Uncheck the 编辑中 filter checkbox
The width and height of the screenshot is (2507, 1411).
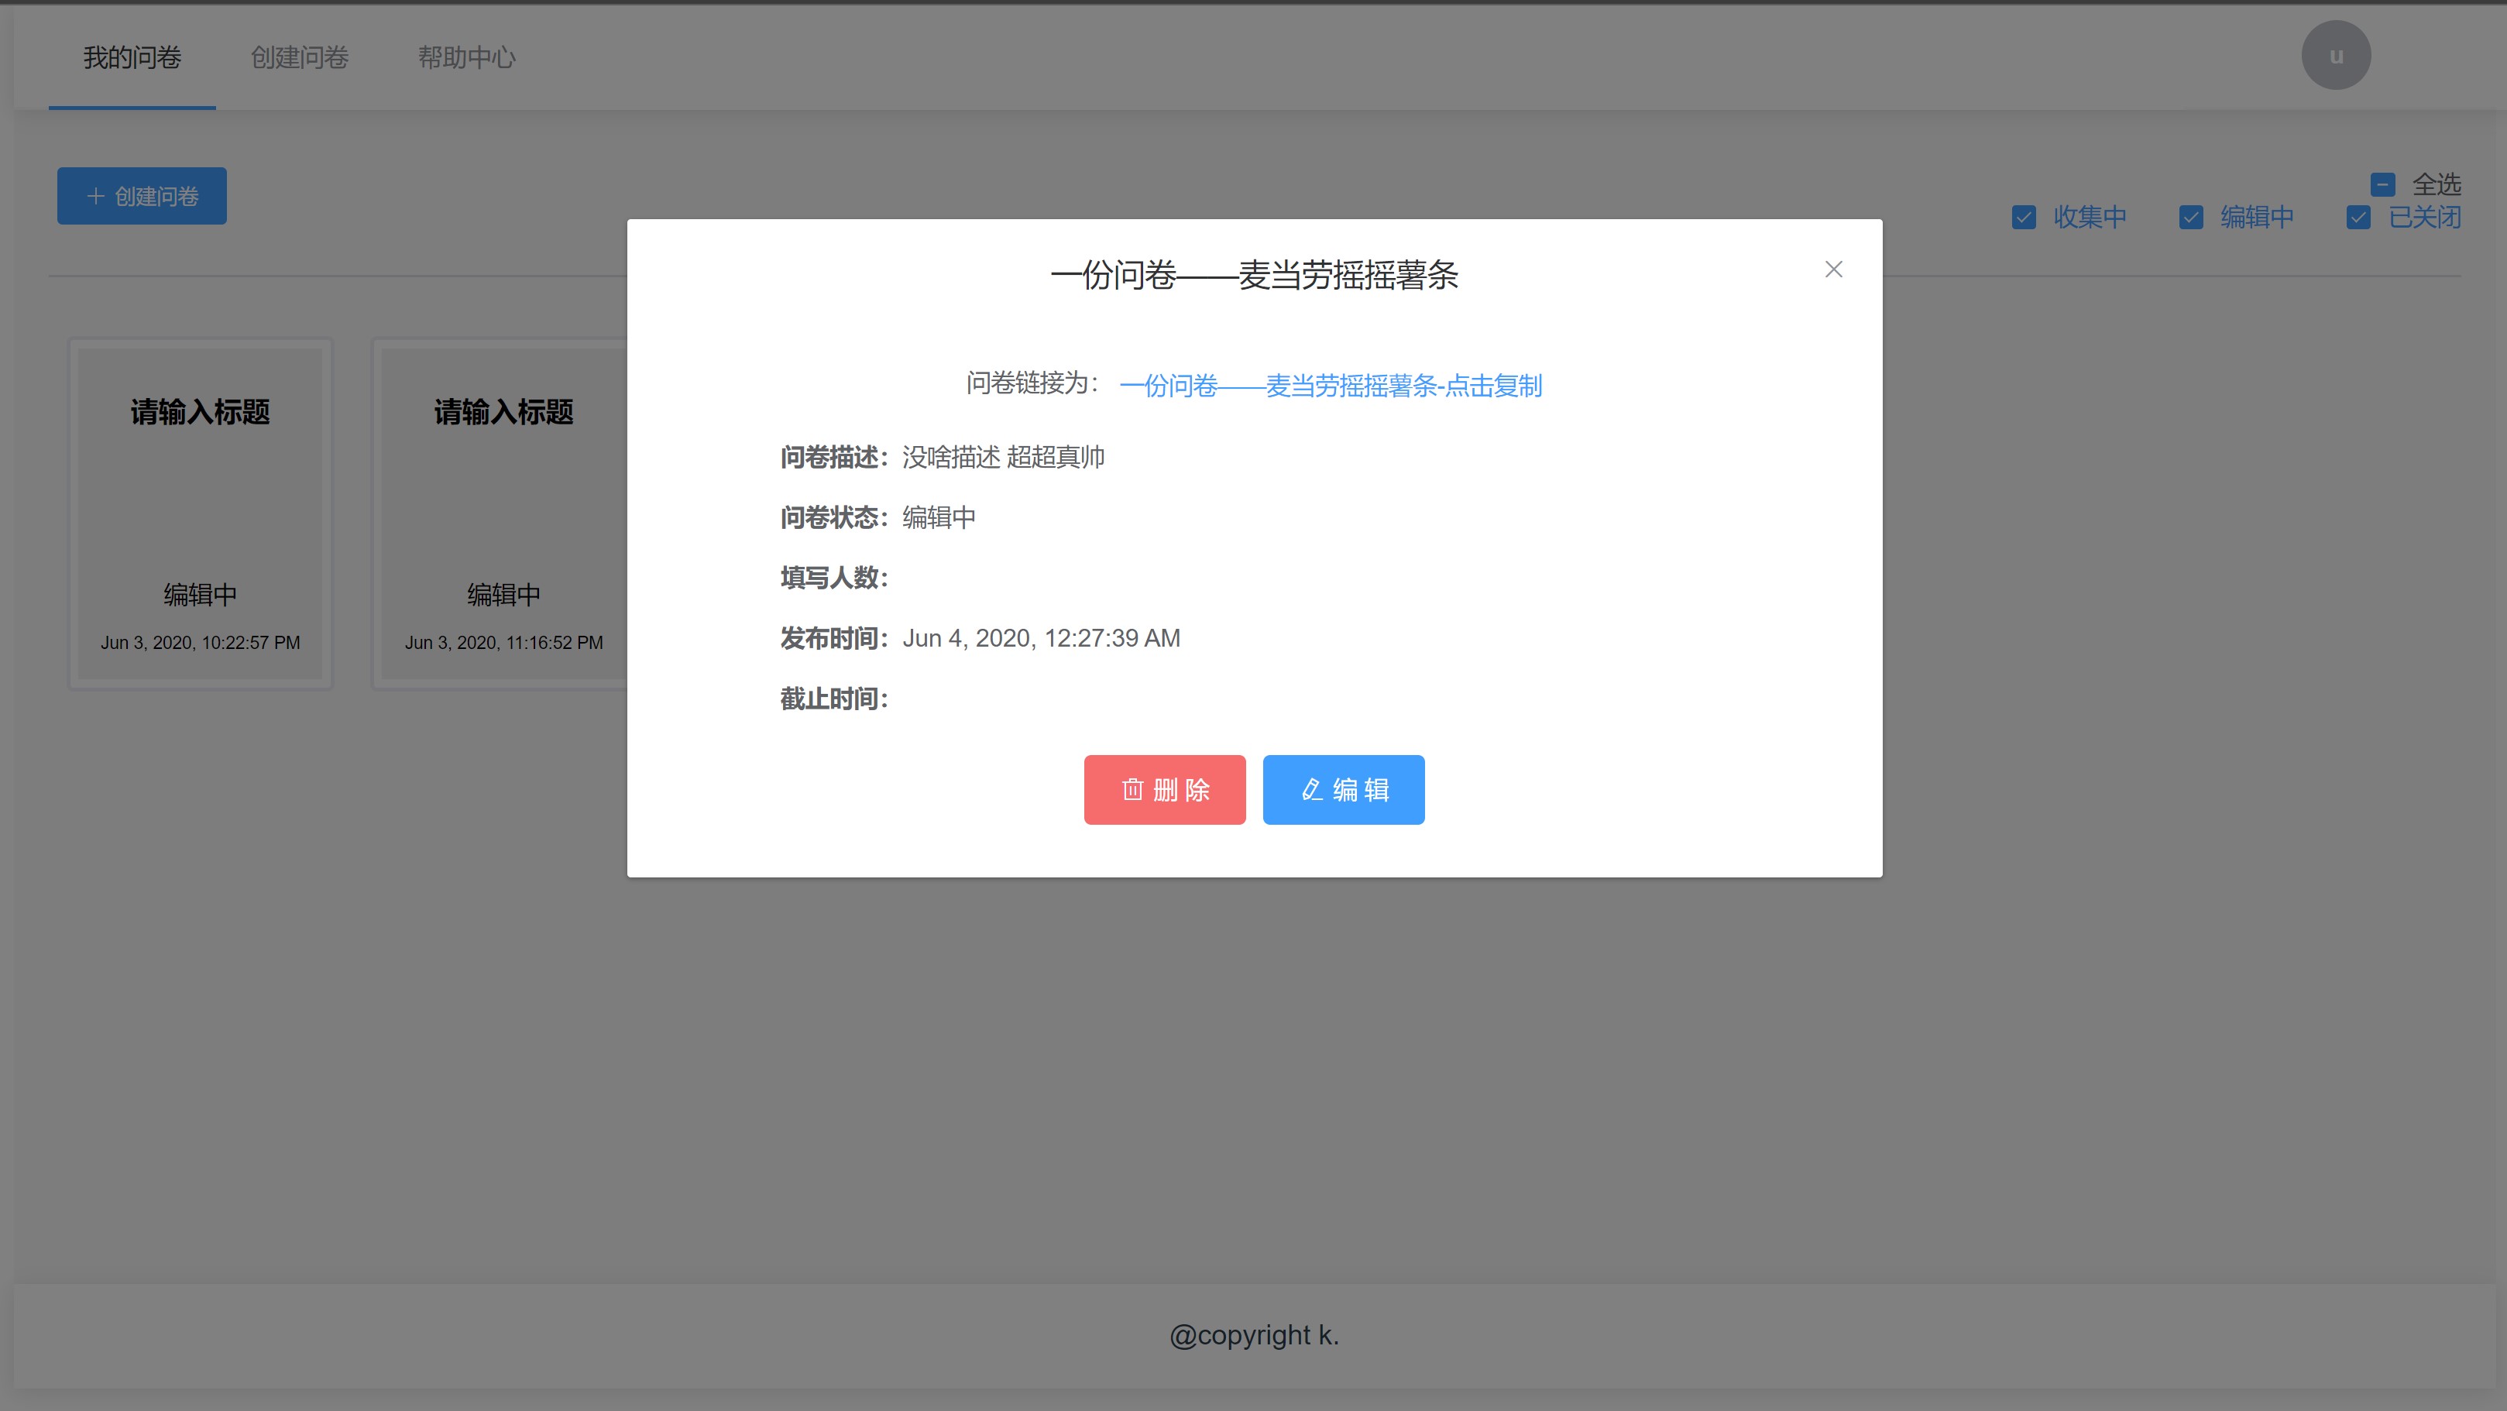tap(2192, 217)
